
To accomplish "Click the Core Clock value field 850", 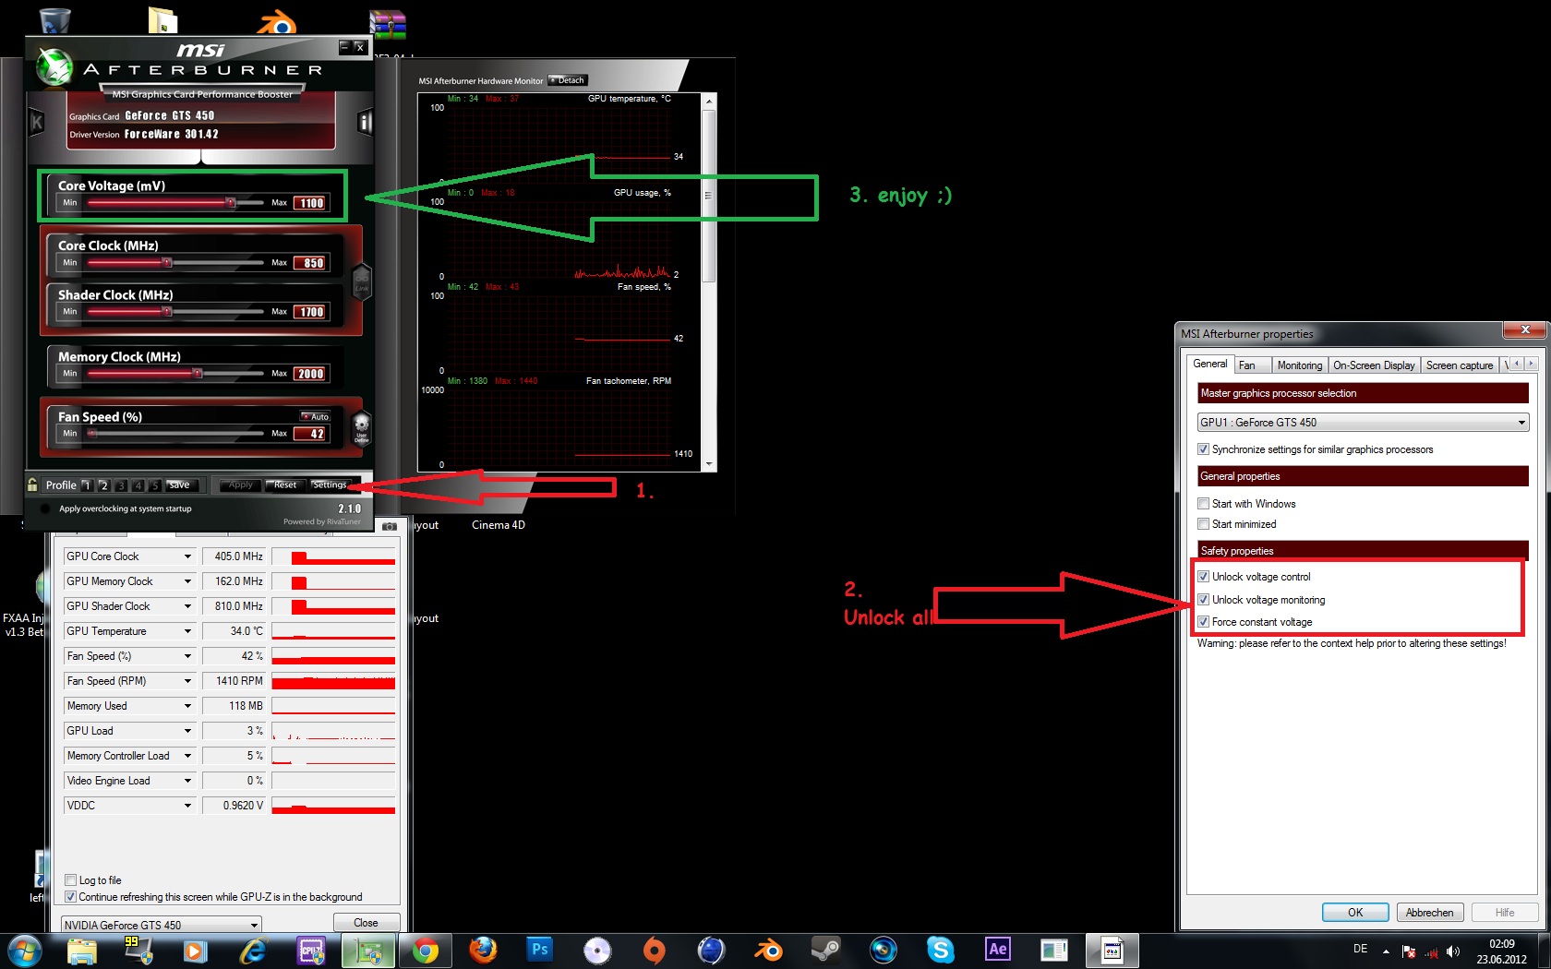I will point(310,263).
